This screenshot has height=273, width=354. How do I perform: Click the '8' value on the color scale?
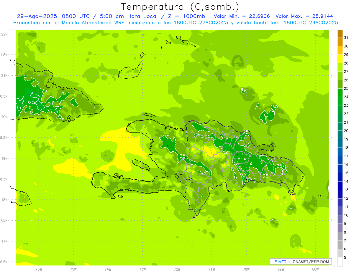[x=345, y=232]
